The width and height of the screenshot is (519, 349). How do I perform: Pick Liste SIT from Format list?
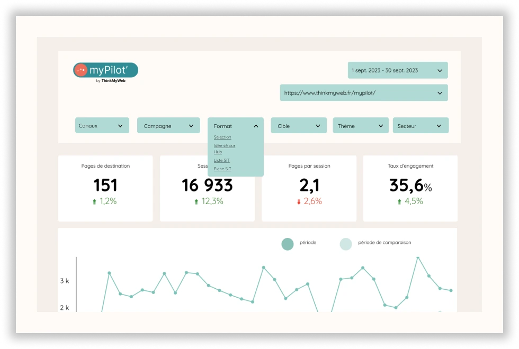[x=221, y=160]
